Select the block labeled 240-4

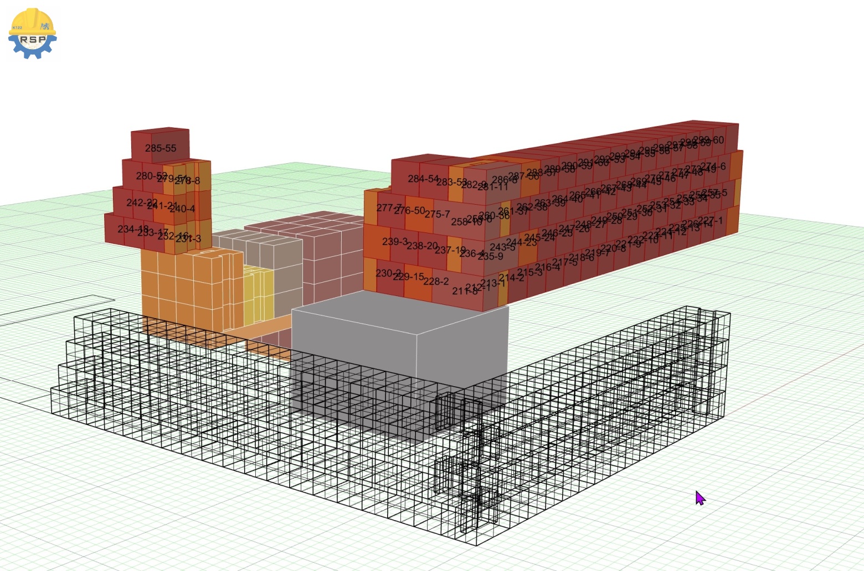click(182, 209)
